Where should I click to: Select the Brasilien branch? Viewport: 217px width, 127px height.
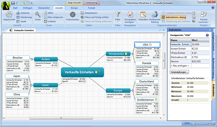18,58
